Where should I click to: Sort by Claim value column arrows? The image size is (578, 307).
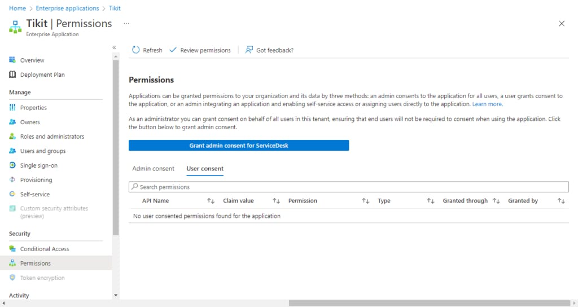(x=276, y=201)
